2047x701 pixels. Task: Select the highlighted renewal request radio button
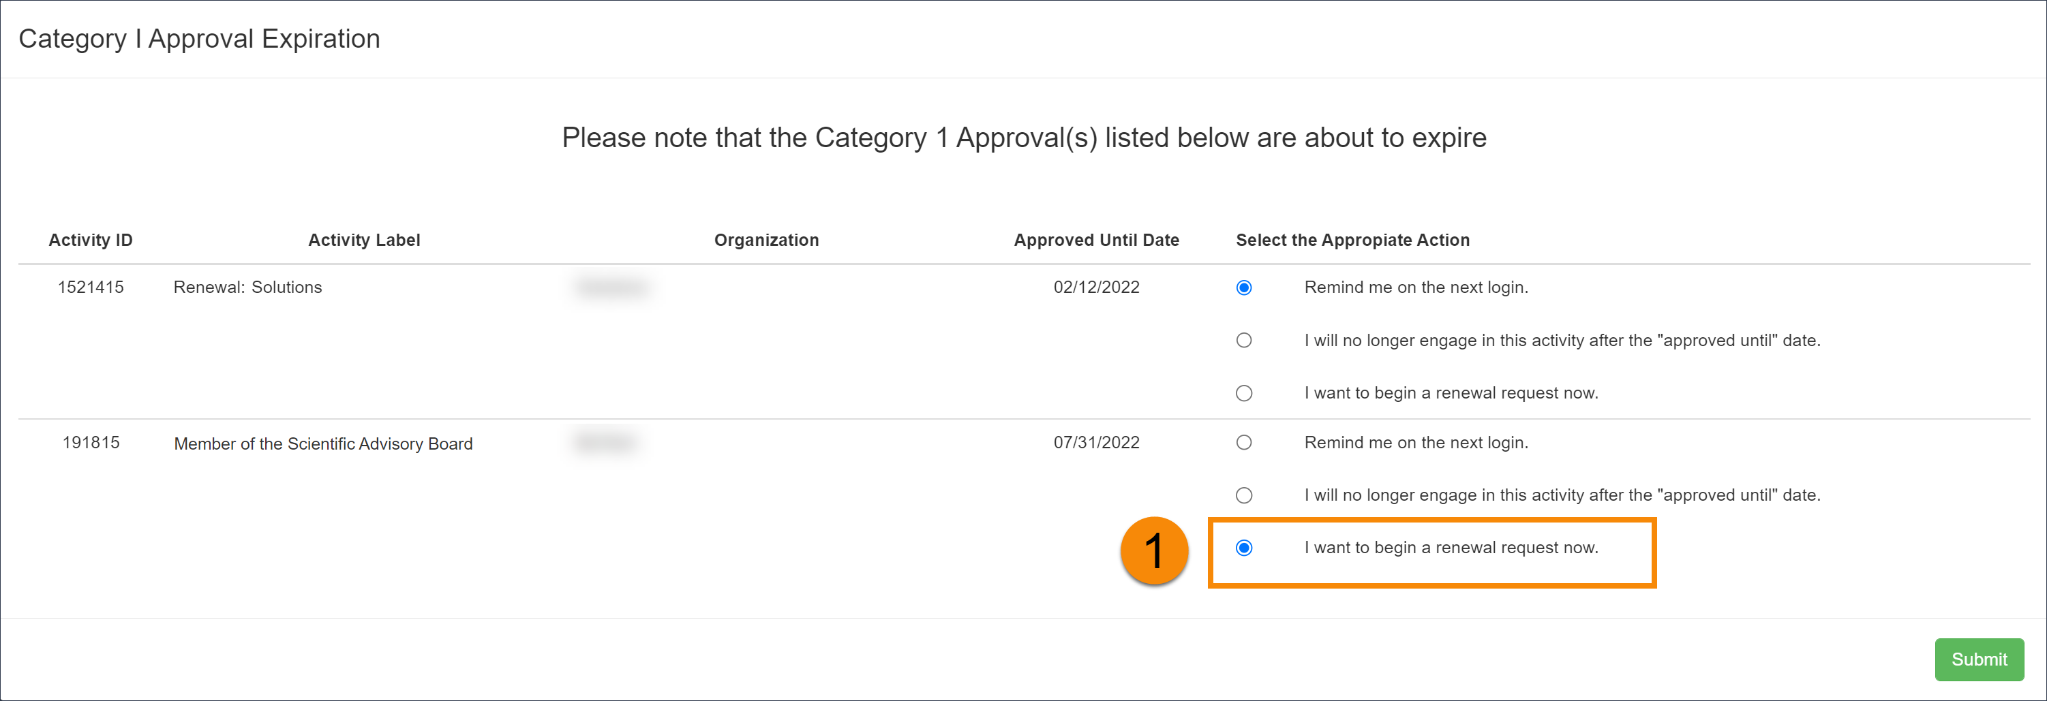[1245, 547]
